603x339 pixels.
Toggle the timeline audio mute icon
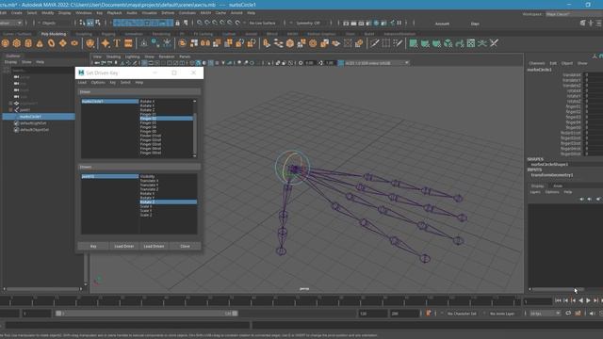point(592,314)
